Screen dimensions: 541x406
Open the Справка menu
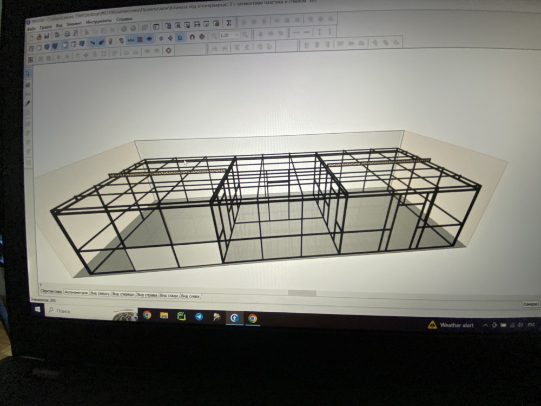pyautogui.click(x=124, y=21)
